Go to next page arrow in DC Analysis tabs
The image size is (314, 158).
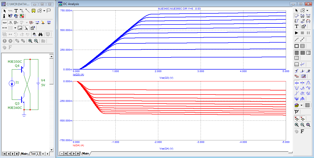(x=74, y=153)
